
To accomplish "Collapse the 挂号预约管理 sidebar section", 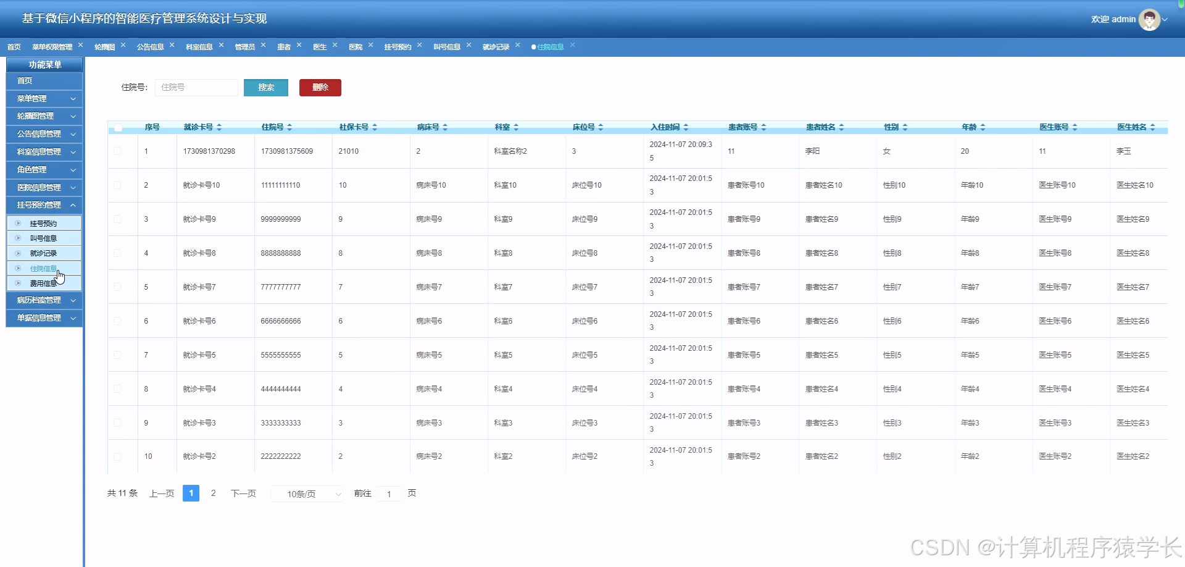I will [44, 205].
